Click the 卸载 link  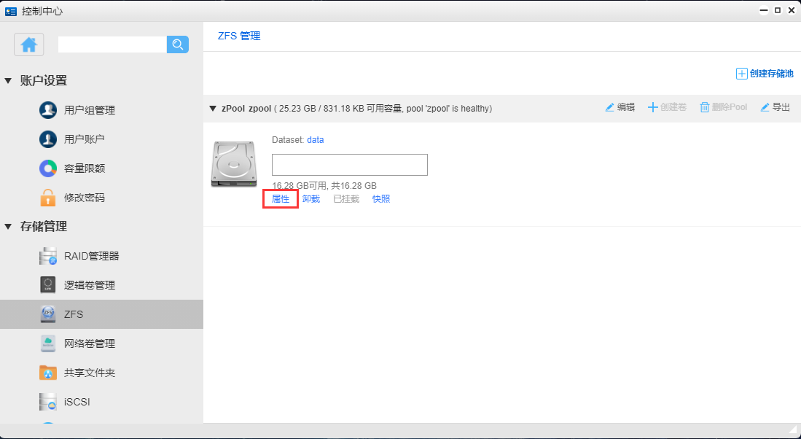311,199
